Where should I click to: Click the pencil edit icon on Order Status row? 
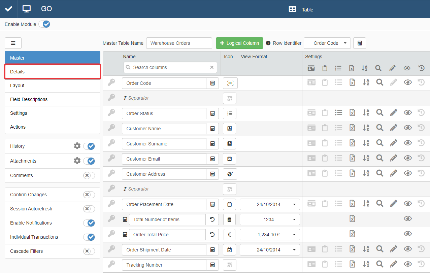click(393, 113)
